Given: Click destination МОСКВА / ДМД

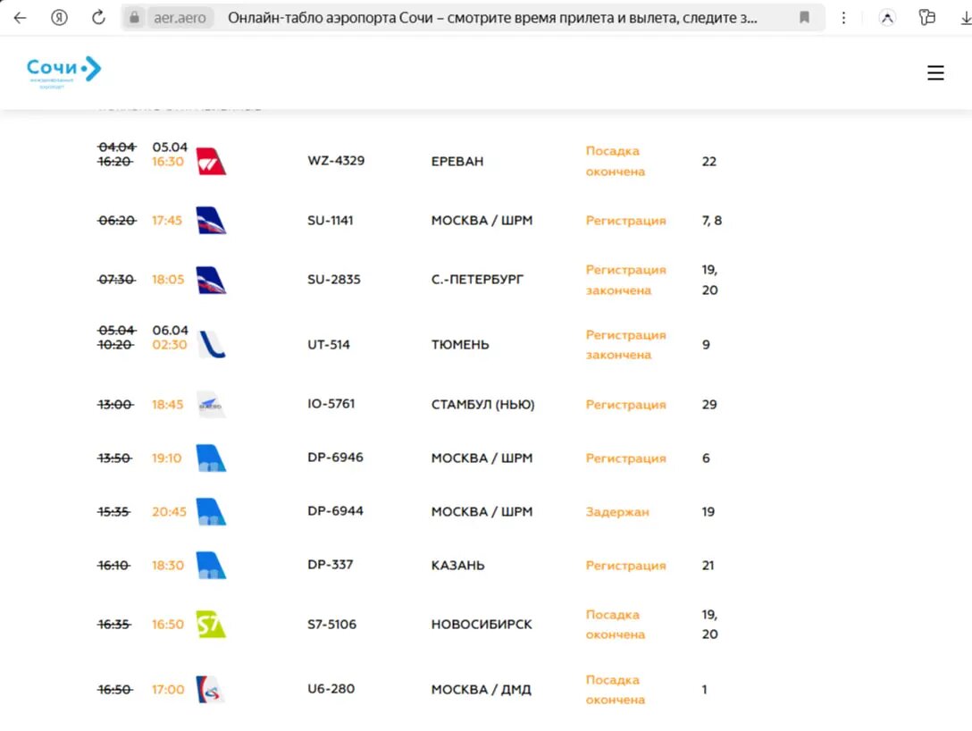Looking at the screenshot, I should pyautogui.click(x=481, y=690).
